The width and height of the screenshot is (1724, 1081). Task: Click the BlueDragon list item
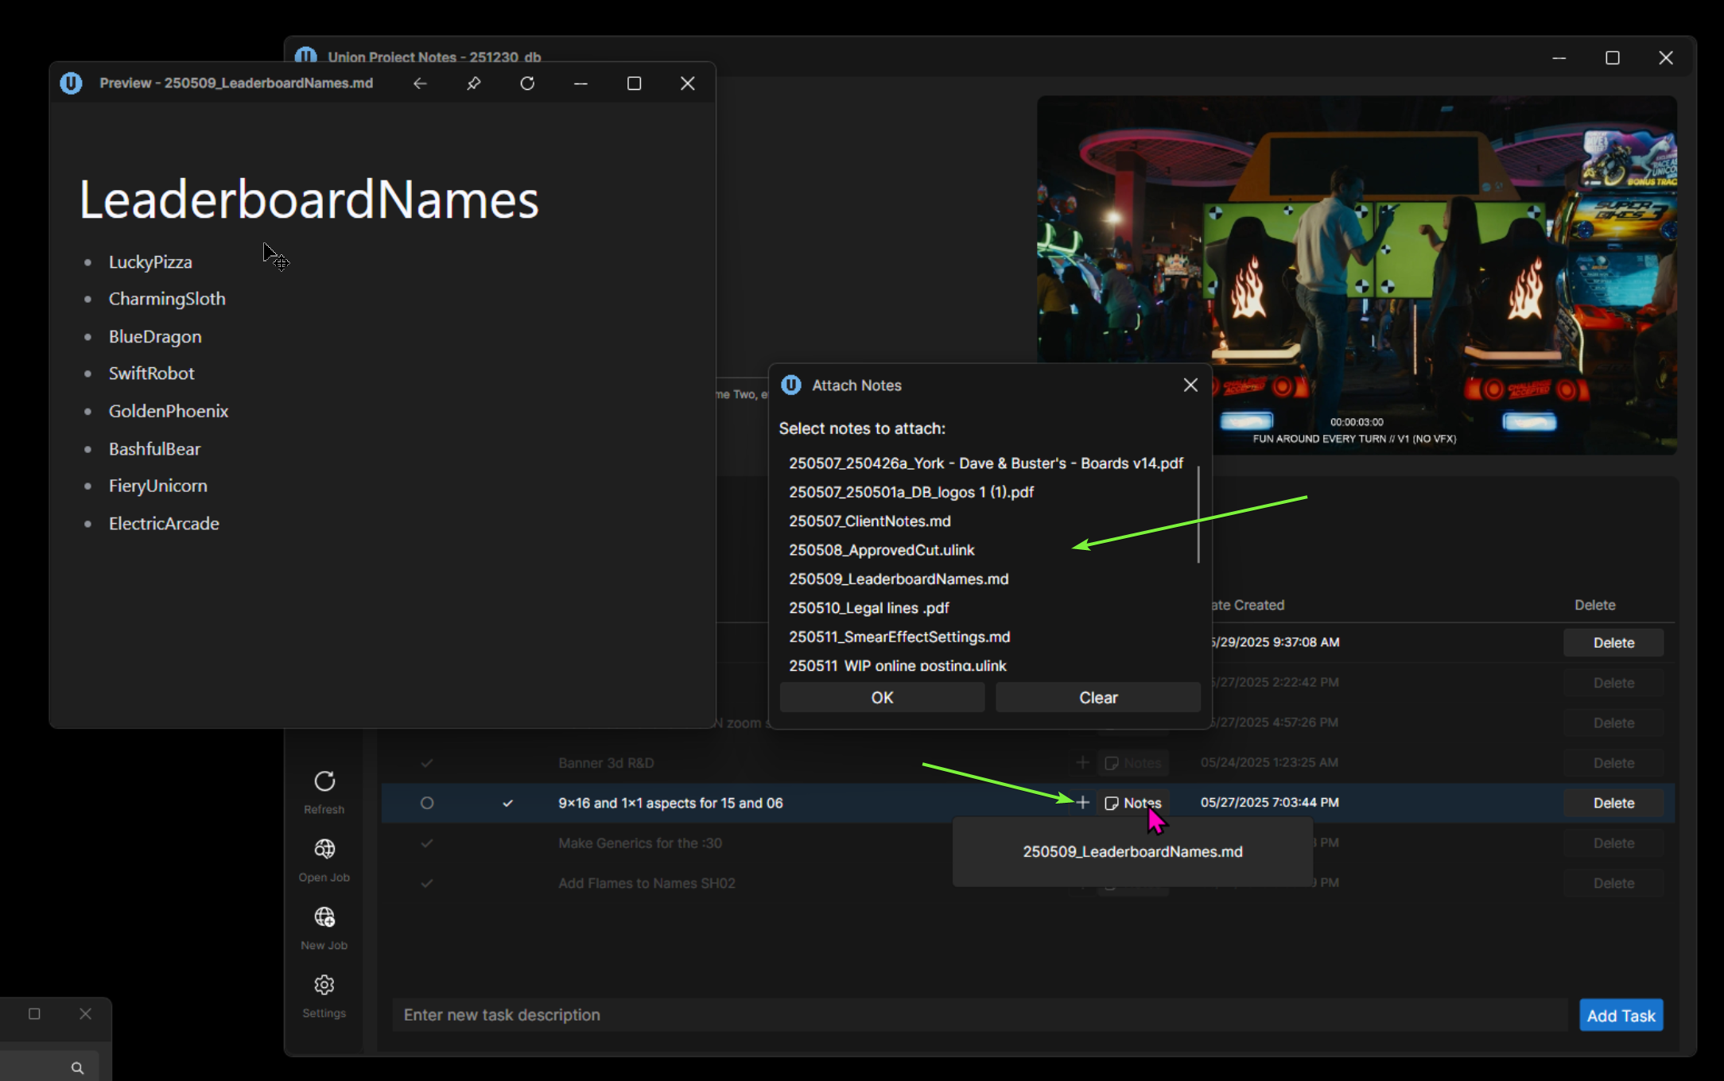[155, 337]
